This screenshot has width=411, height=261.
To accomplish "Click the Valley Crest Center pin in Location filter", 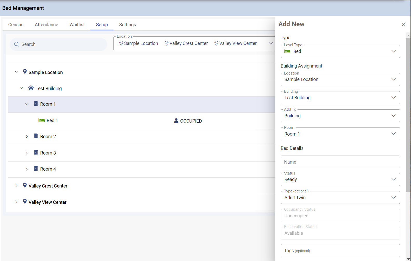I will (x=167, y=43).
